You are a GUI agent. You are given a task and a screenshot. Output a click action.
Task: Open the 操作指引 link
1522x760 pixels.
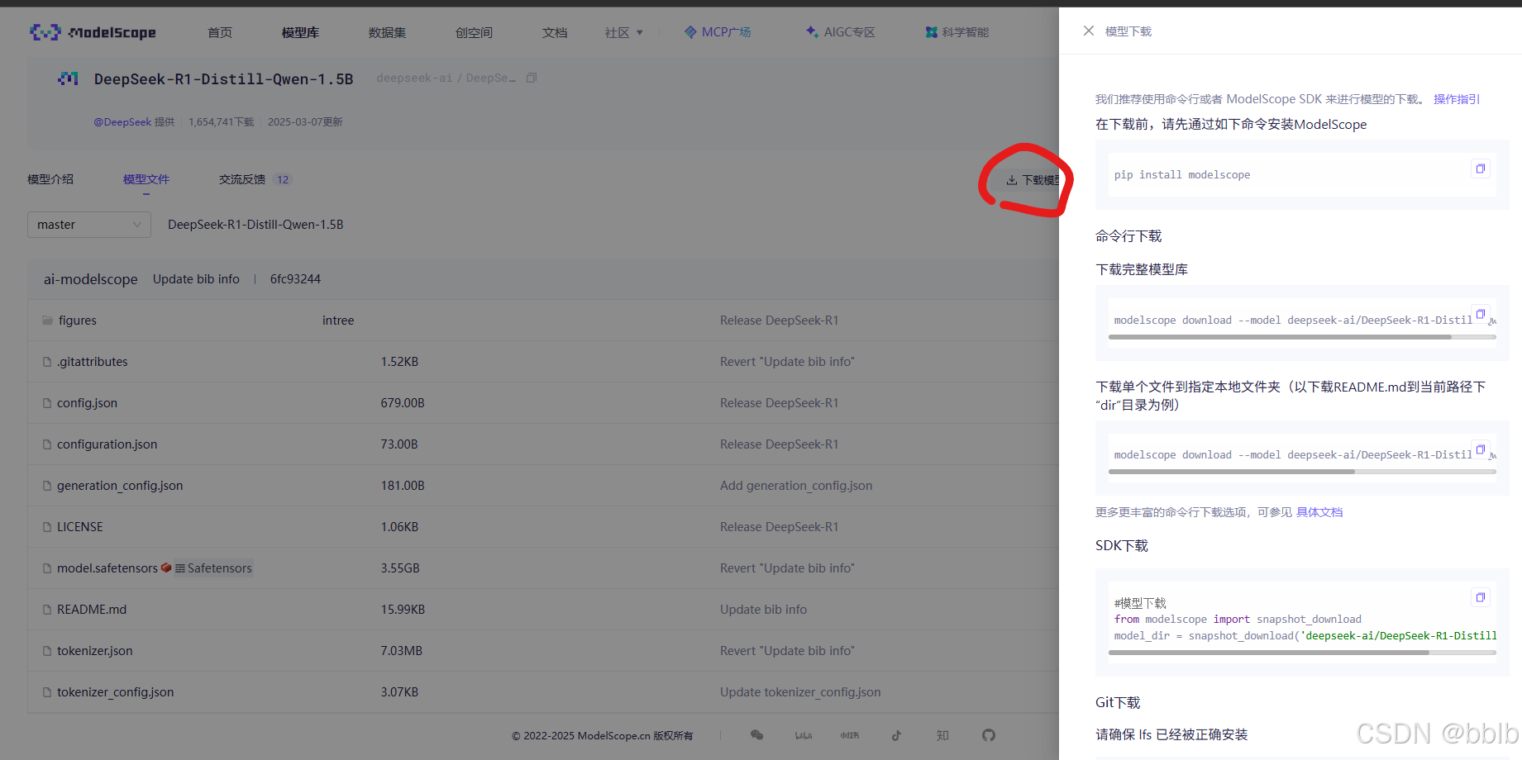pyautogui.click(x=1456, y=99)
